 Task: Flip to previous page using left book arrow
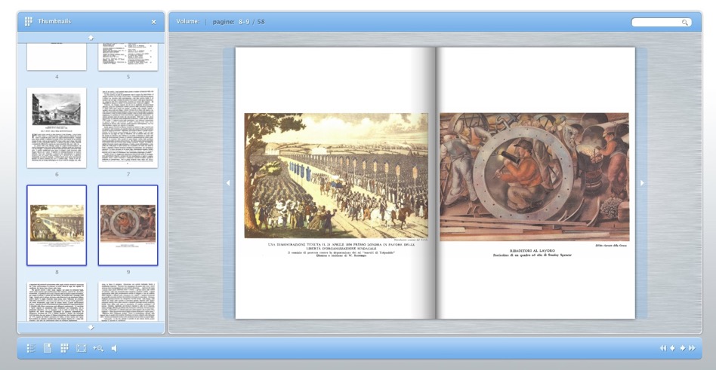coord(228,182)
